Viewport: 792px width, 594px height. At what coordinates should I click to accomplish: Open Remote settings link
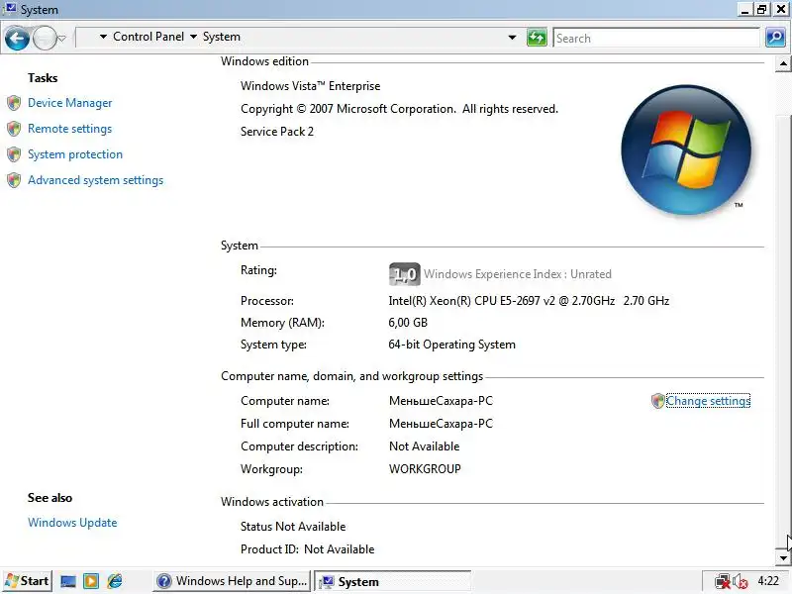(69, 129)
